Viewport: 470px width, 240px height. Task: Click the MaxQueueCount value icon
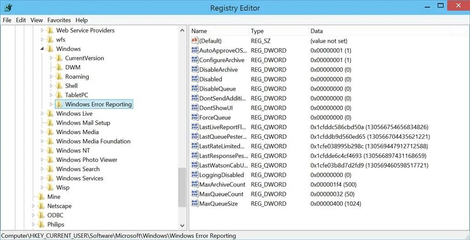click(195, 194)
